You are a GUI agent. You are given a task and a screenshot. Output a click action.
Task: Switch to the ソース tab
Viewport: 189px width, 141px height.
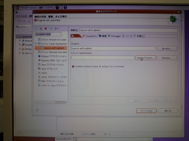pos(127,36)
